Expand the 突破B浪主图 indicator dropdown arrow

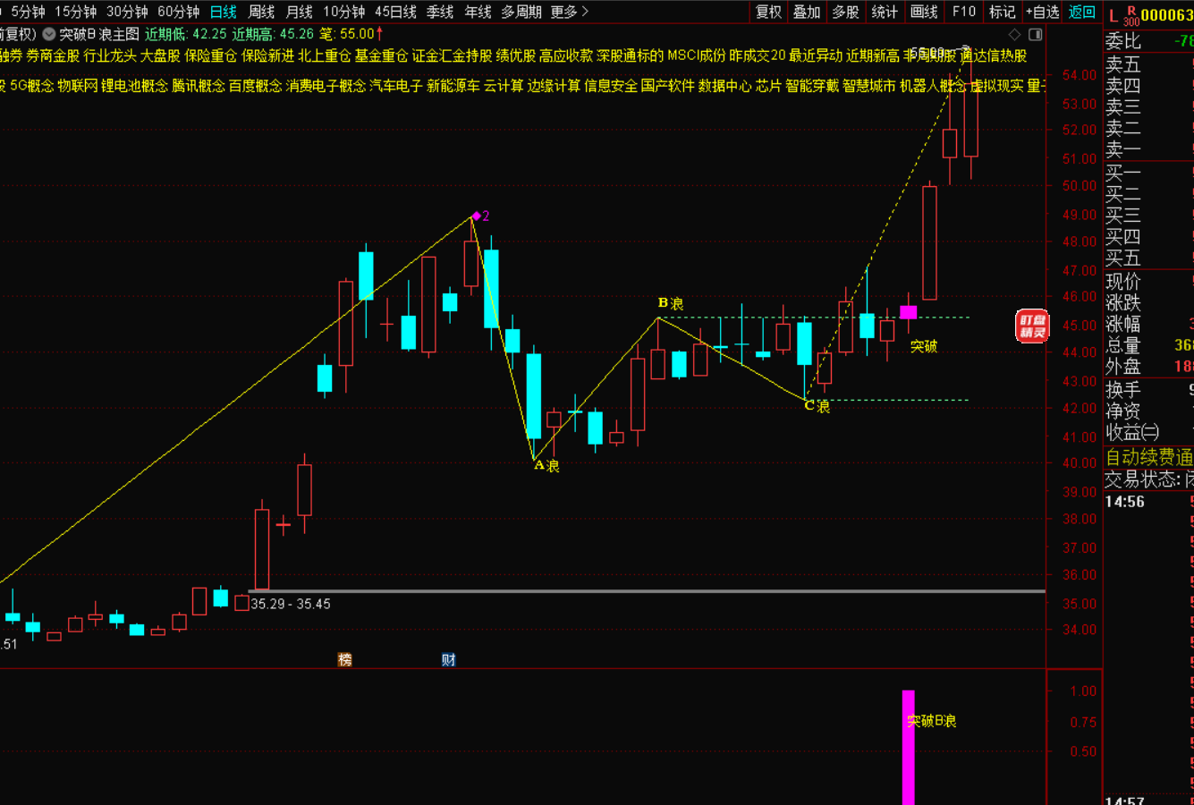(49, 35)
